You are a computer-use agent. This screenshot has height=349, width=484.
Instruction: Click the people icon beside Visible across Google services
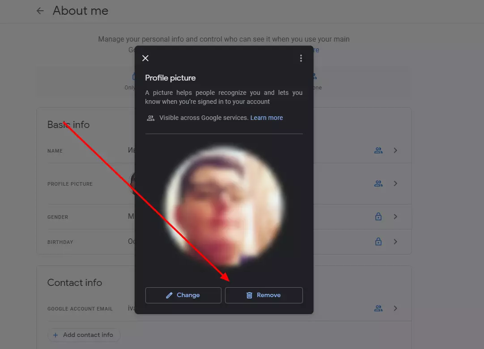pos(151,118)
